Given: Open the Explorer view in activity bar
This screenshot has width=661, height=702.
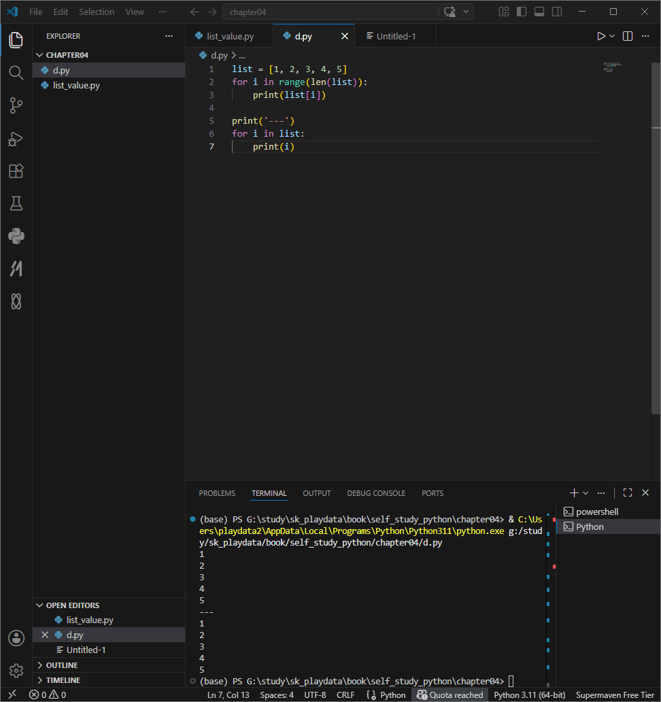Looking at the screenshot, I should click(x=16, y=40).
